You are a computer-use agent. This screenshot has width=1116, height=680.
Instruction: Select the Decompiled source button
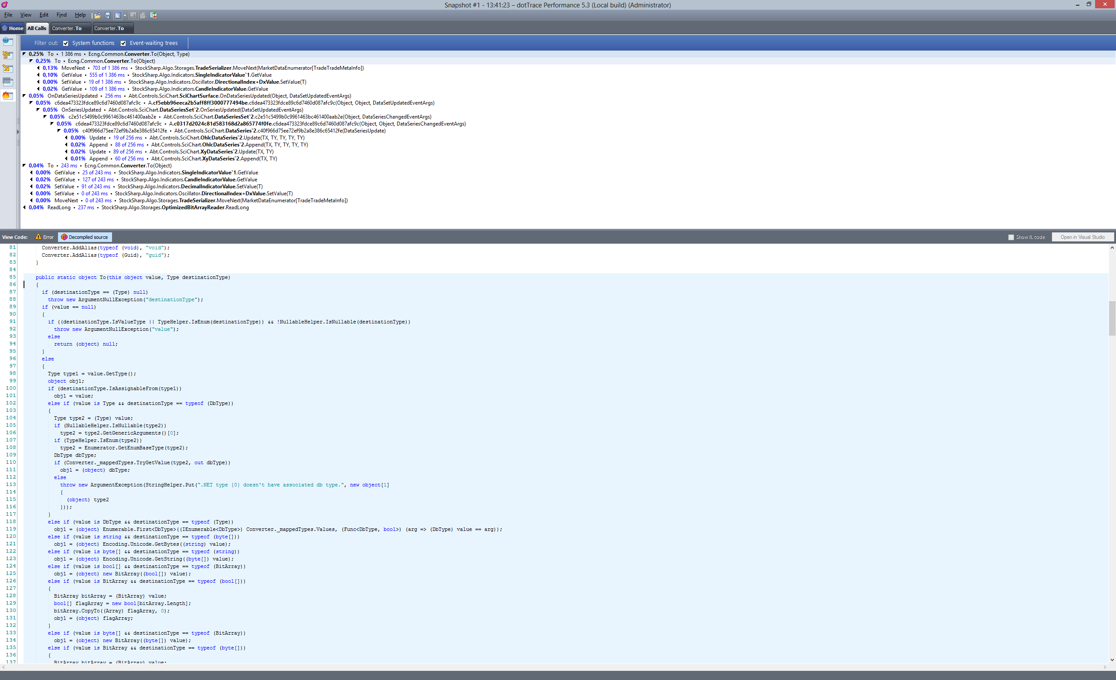click(85, 237)
